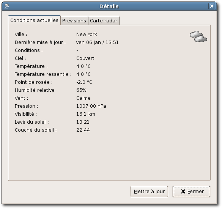This screenshot has width=222, height=209.
Task: Click the Température ressentie label
Action: [x=43, y=74]
